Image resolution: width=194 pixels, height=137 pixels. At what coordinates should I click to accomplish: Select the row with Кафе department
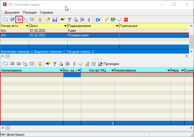click(x=94, y=31)
